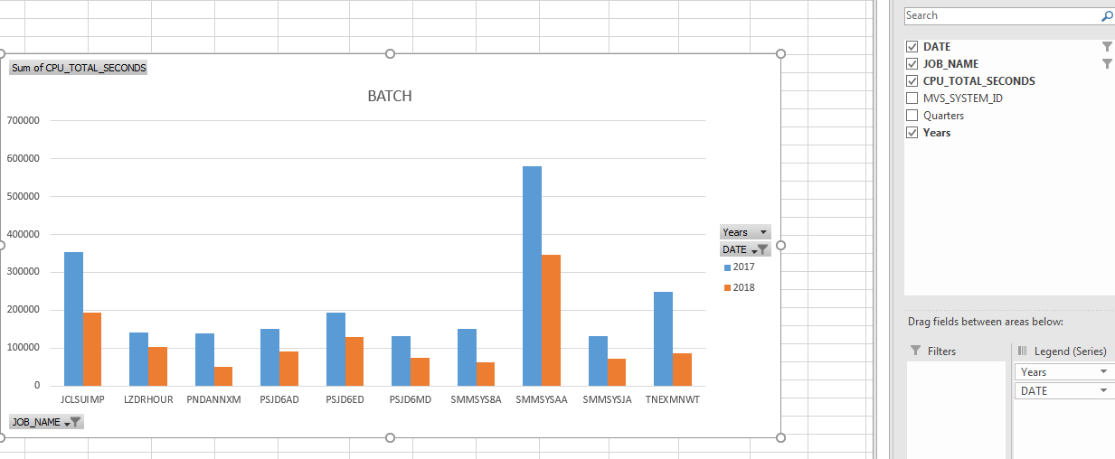This screenshot has width=1115, height=459.
Task: Uncheck the CPU_TOTAL_SECONDS field checkbox
Action: click(912, 80)
